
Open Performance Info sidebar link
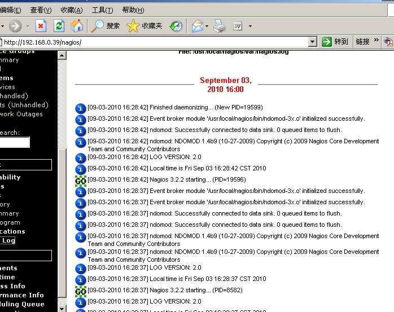tap(22, 295)
